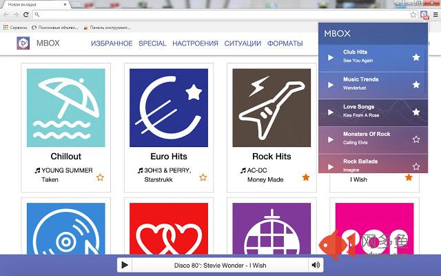Click the MBOX extension toolbar icon
This screenshot has height=276, width=441.
point(424,15)
